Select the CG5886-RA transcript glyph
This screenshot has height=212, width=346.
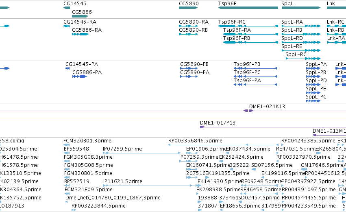point(81,34)
